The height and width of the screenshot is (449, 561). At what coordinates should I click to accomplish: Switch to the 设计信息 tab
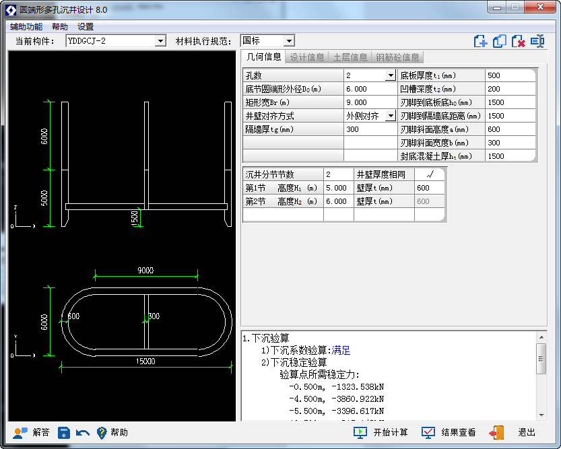306,57
